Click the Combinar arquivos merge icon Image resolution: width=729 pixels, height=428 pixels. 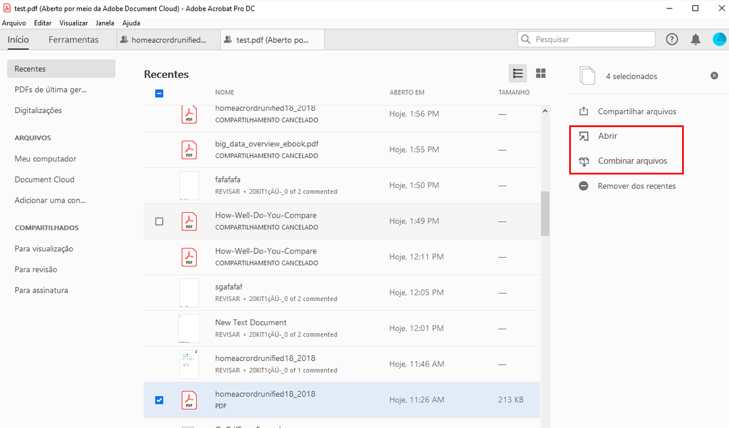coord(584,161)
